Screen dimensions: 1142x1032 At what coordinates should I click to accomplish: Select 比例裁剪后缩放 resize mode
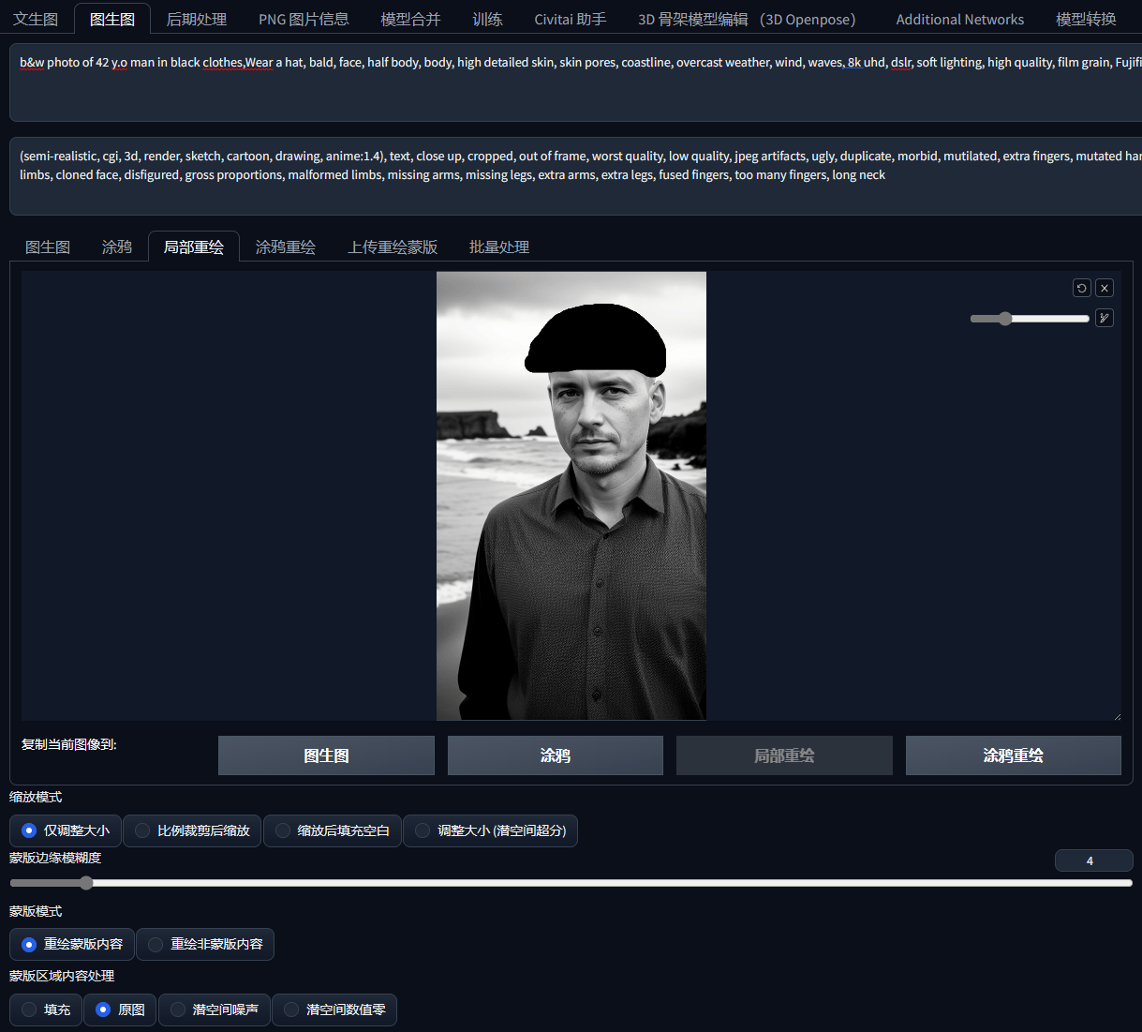click(192, 830)
